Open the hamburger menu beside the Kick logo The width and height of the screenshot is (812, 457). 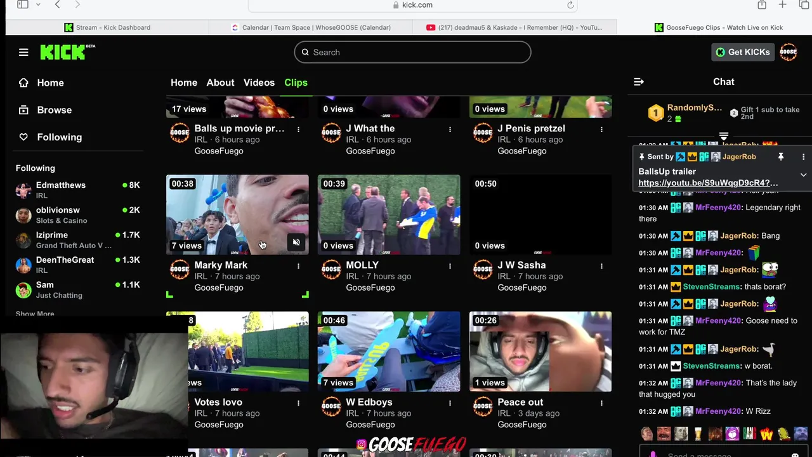[x=23, y=52]
